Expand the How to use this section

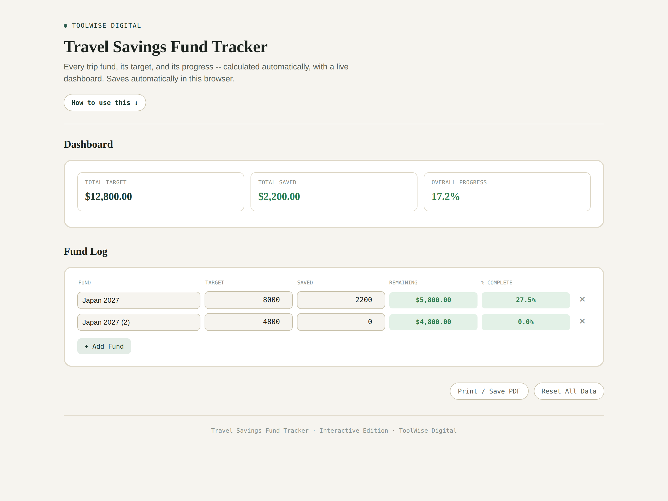[105, 103]
